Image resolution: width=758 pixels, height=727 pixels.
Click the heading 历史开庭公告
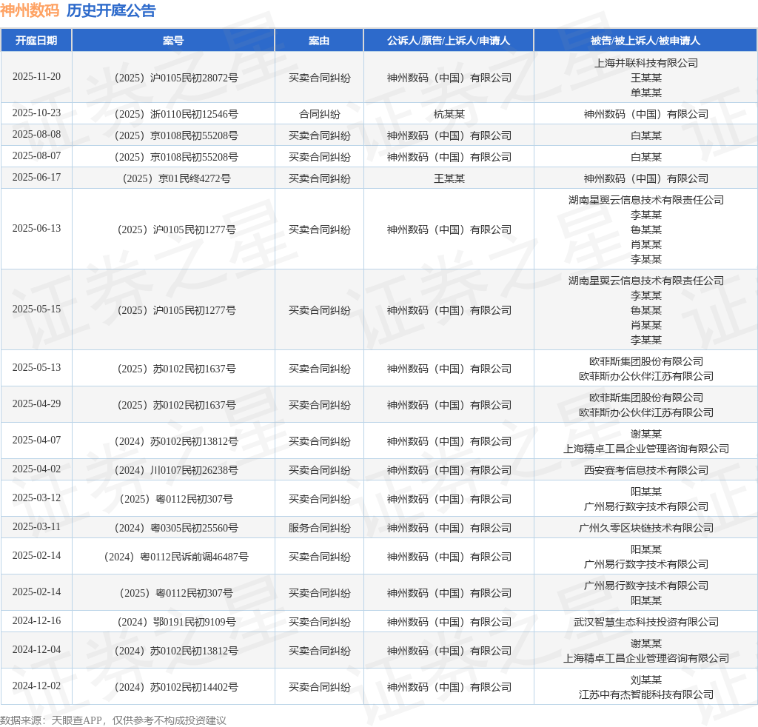click(111, 10)
